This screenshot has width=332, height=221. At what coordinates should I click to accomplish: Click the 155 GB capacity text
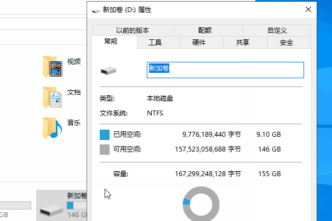tap(270, 174)
